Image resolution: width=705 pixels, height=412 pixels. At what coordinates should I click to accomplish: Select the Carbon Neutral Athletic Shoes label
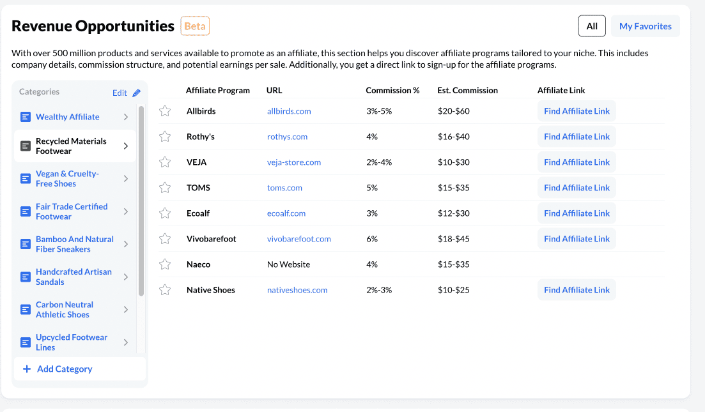pyautogui.click(x=65, y=310)
